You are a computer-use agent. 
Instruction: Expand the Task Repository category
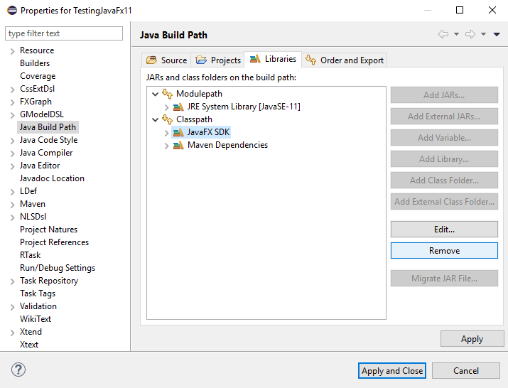[x=12, y=281]
